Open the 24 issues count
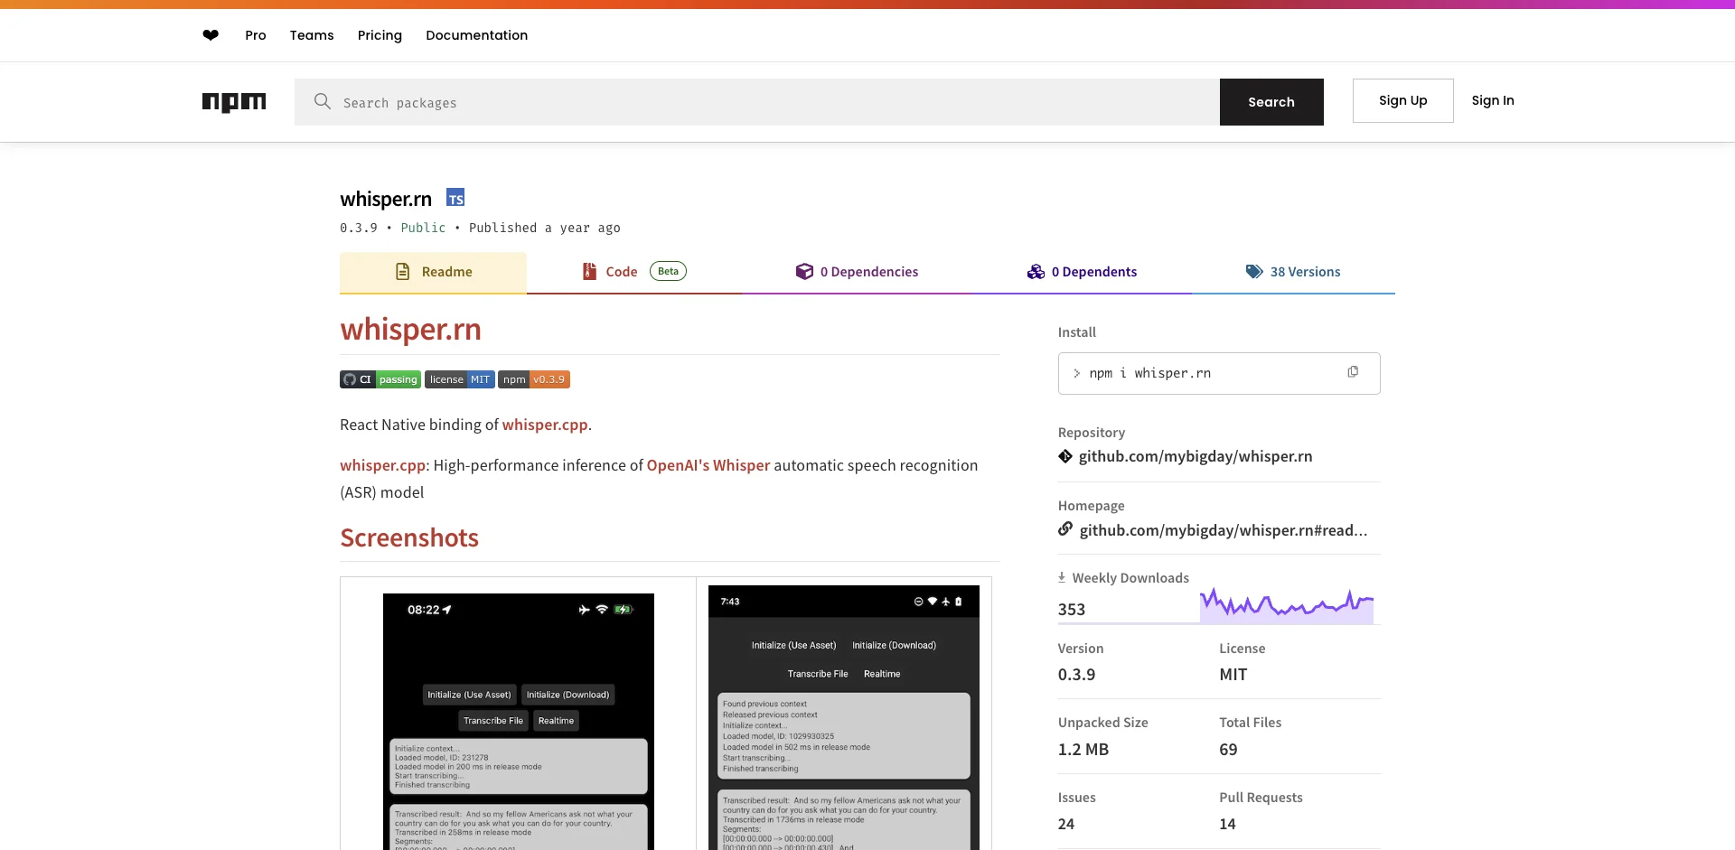 click(x=1066, y=824)
